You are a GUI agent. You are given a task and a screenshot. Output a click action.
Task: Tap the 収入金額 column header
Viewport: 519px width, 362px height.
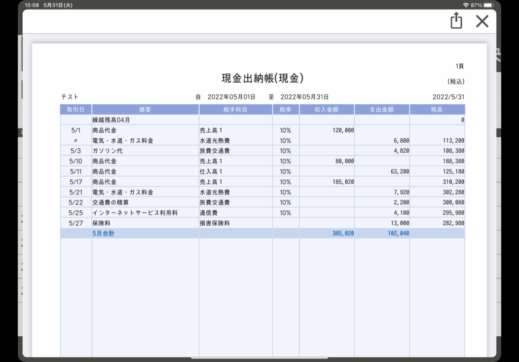point(327,109)
